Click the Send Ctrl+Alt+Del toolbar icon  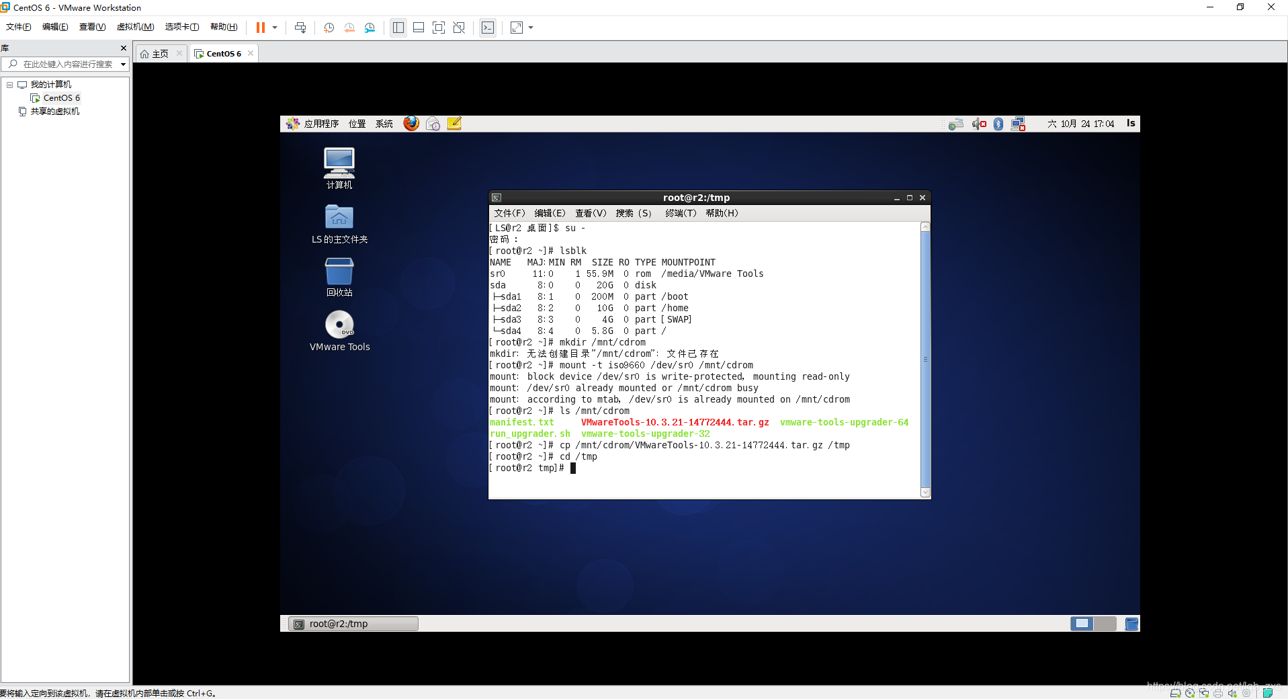click(300, 28)
